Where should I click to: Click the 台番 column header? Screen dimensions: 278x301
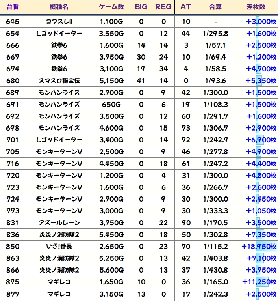(x=12, y=7)
